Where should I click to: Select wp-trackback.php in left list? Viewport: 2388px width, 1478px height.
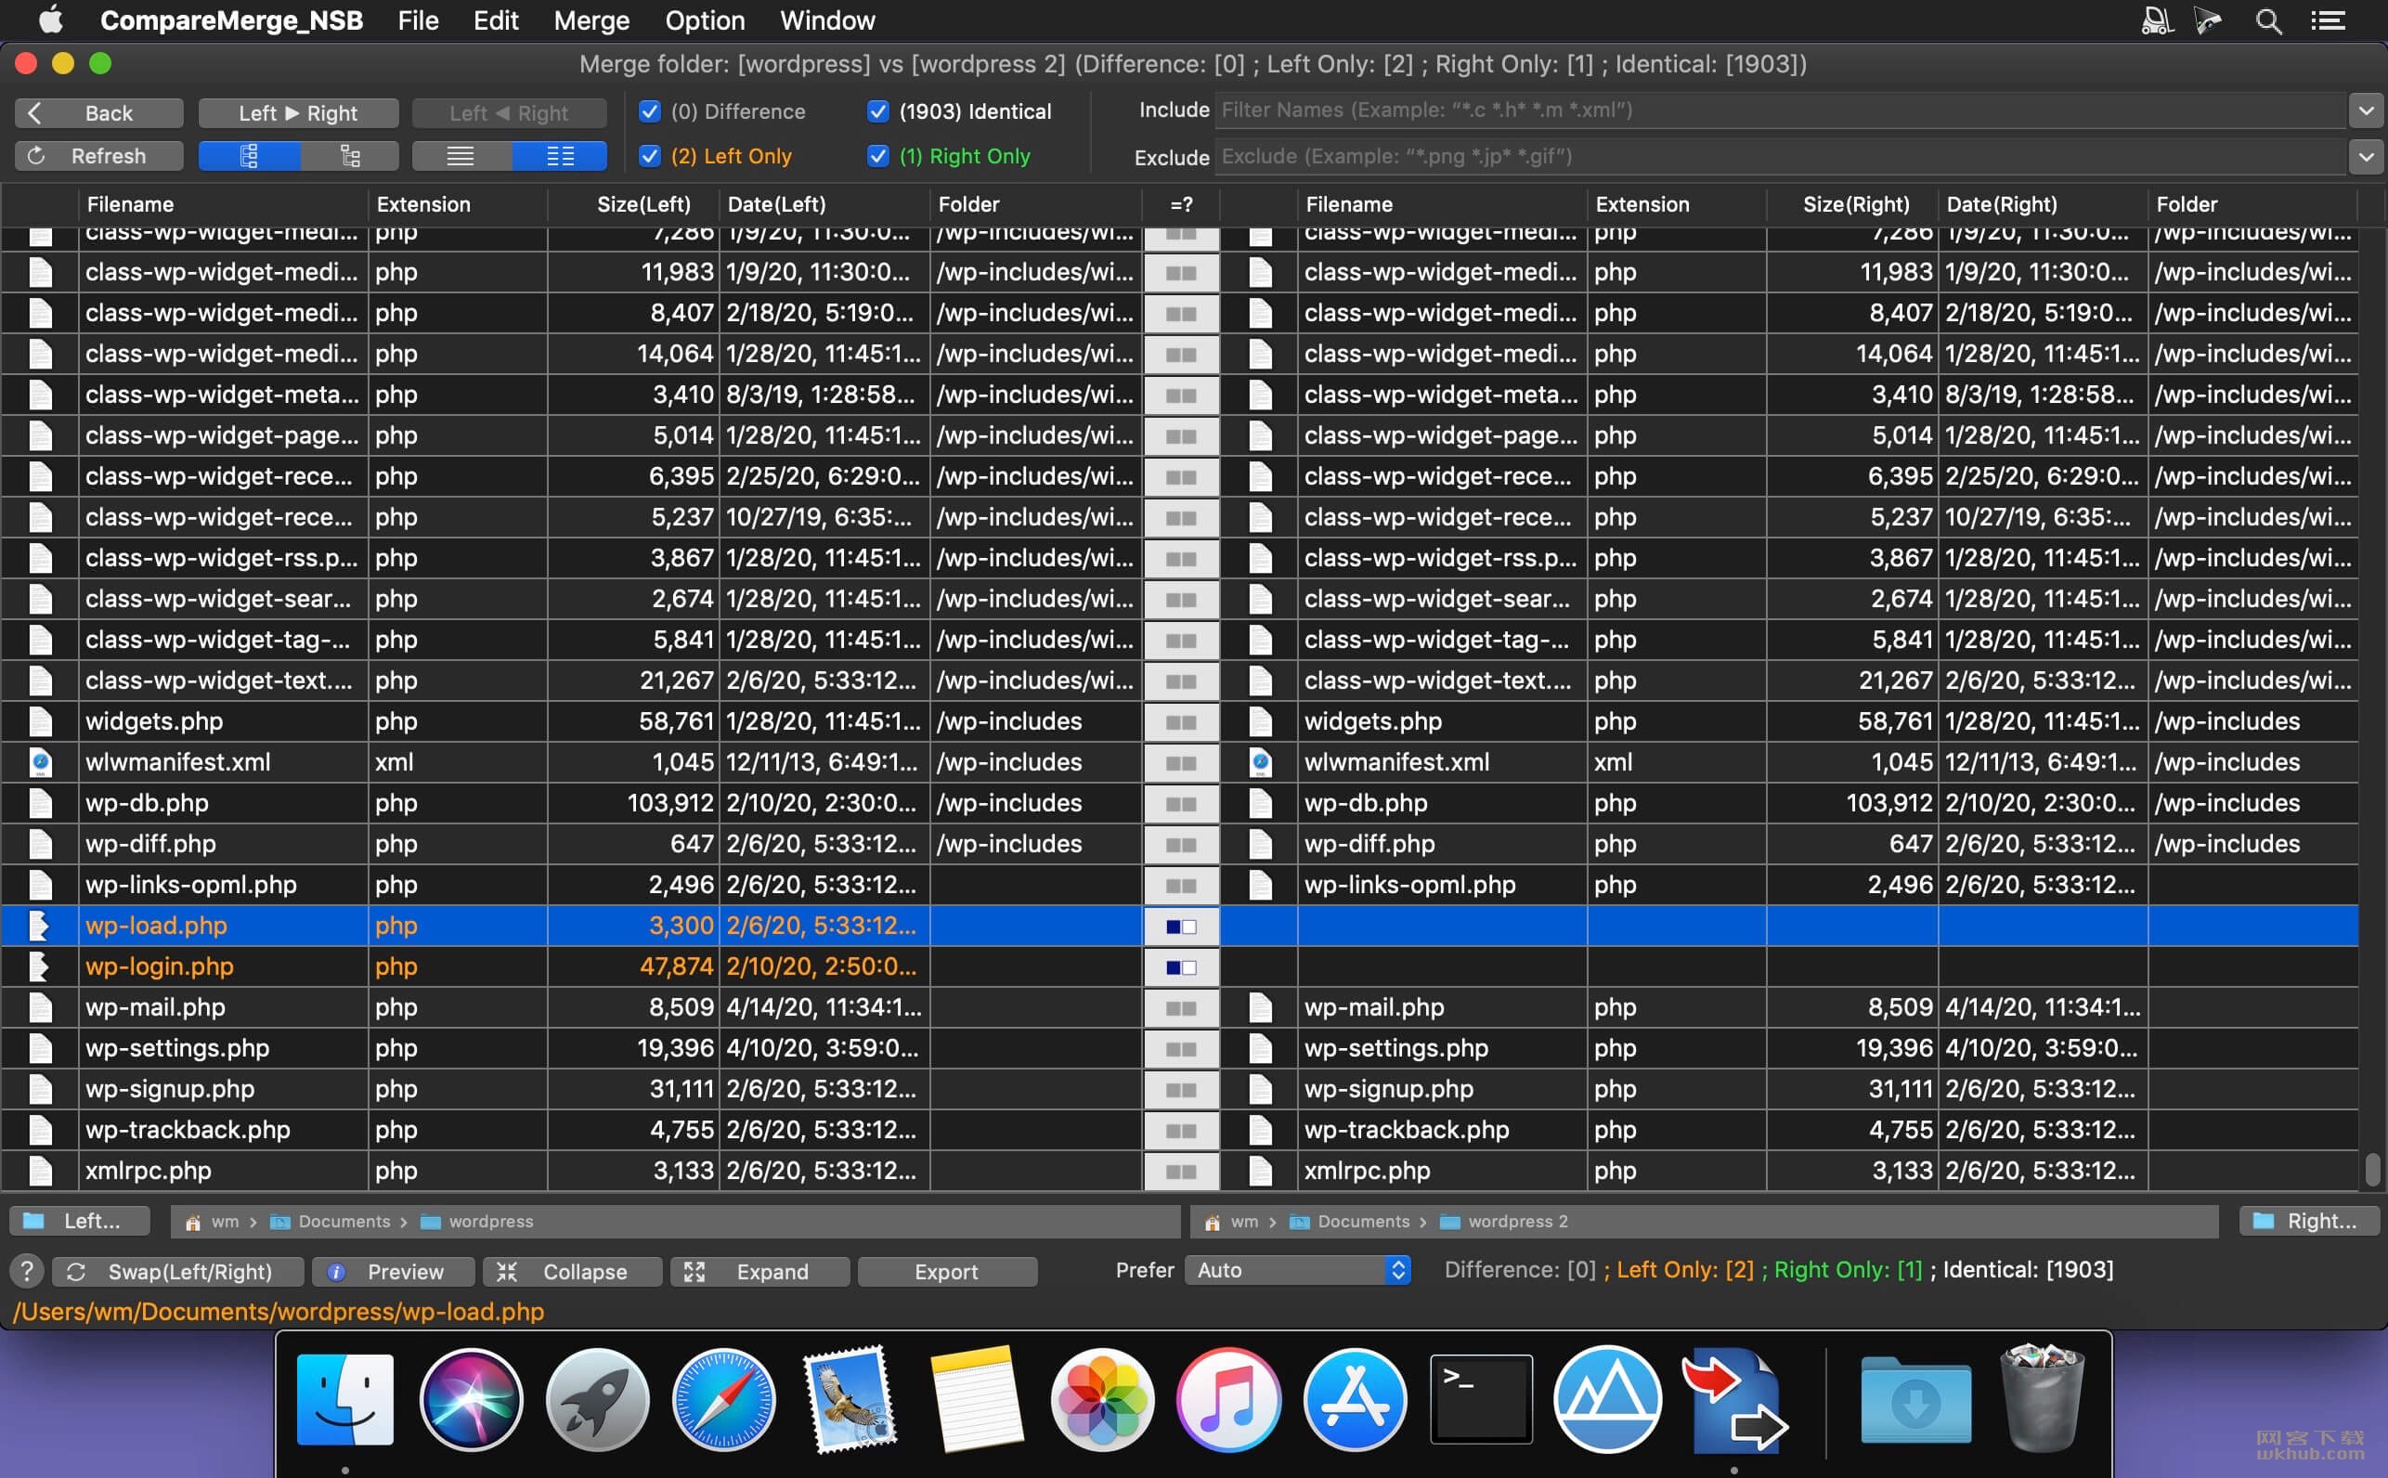click(x=571, y=1130)
